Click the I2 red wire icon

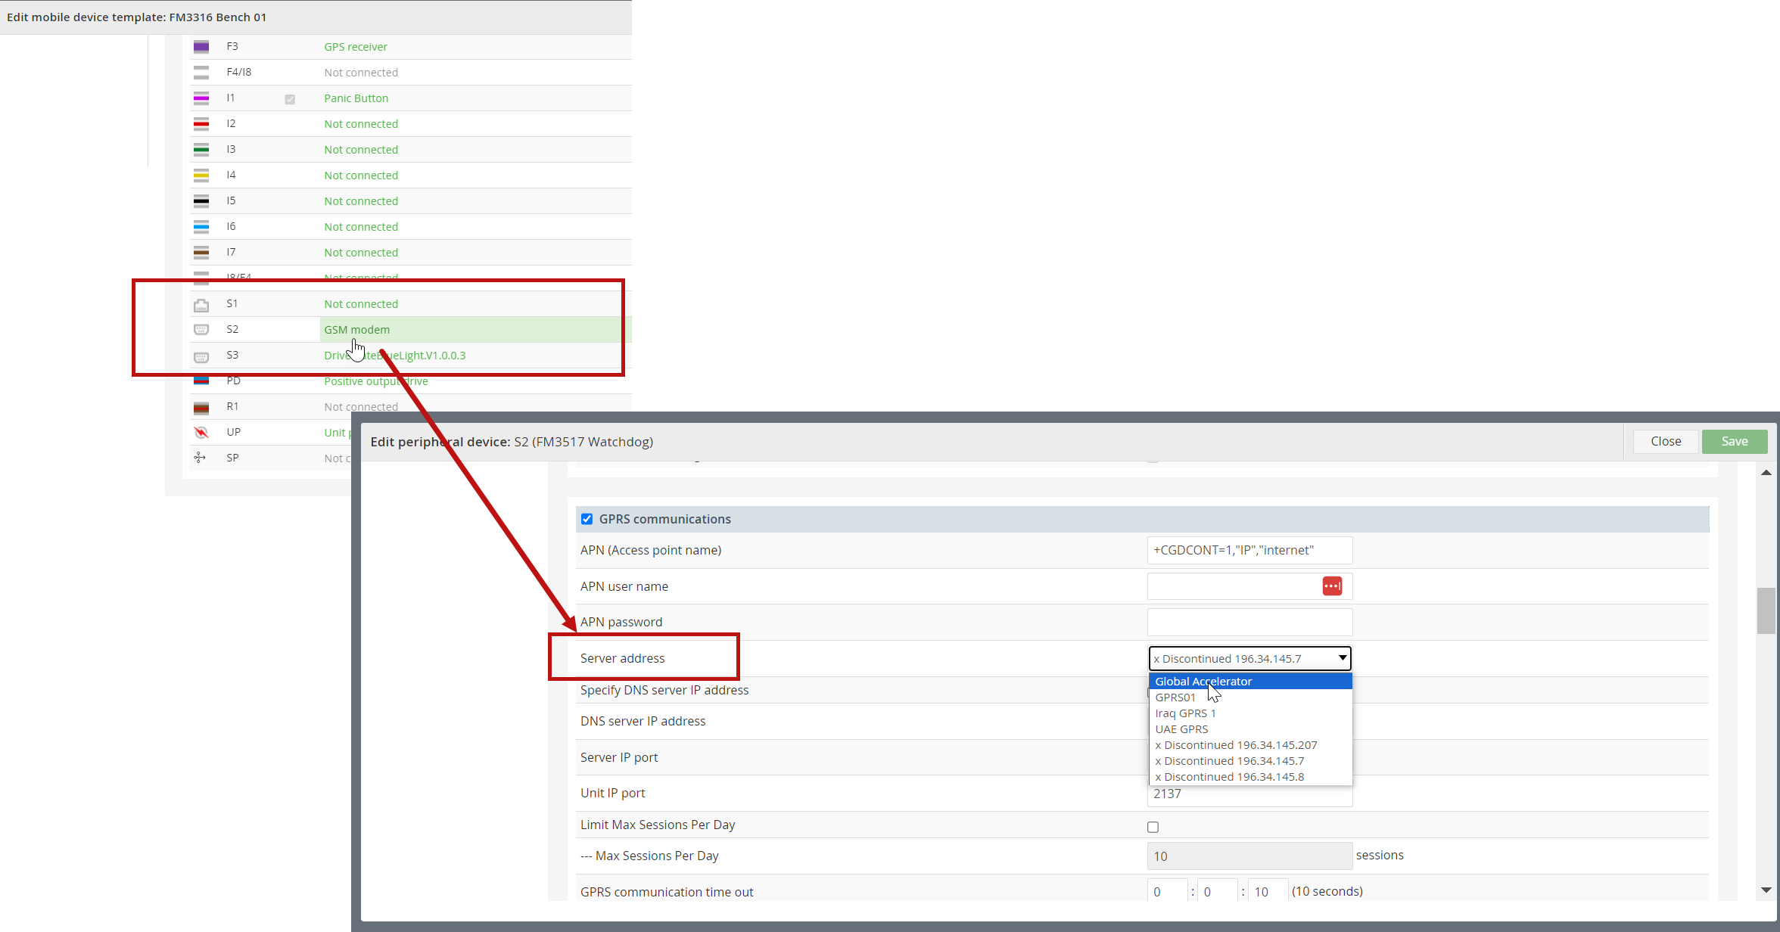201,124
